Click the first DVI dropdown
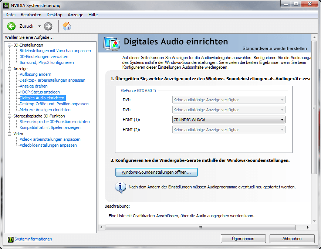Image resolution: width=321 pixels, height=249 pixels. tap(229, 100)
